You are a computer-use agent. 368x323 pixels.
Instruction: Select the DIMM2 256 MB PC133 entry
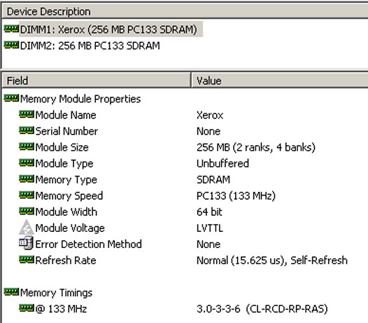pyautogui.click(x=90, y=46)
